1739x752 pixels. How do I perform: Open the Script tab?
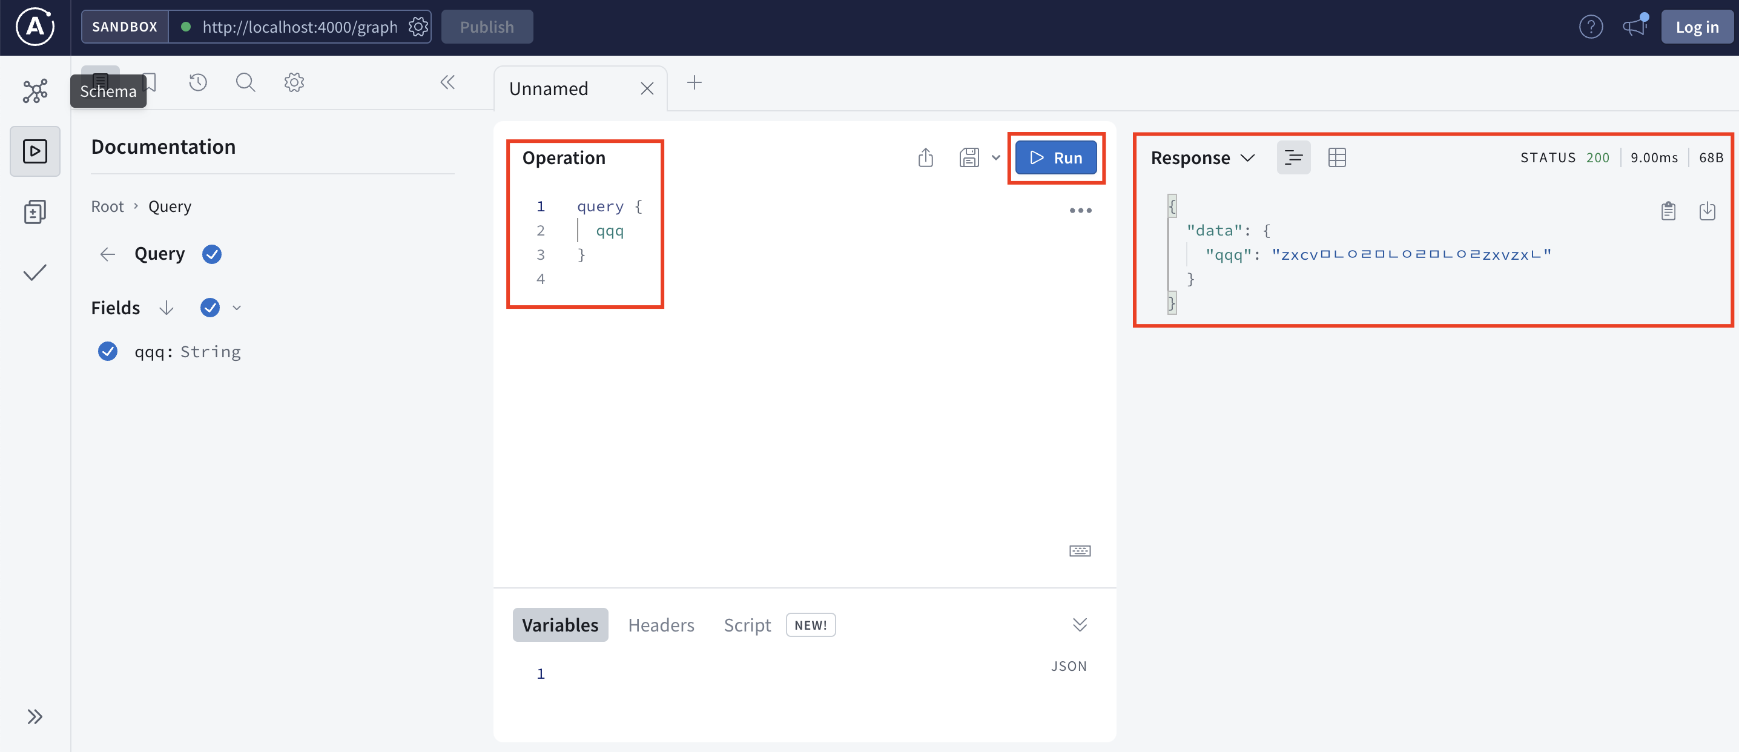tap(747, 625)
